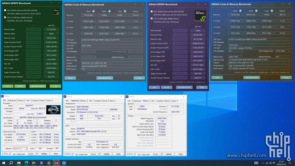Click the 21:53 clock in the taskbar
Image resolution: width=295 pixels, height=166 pixels.
281,162
